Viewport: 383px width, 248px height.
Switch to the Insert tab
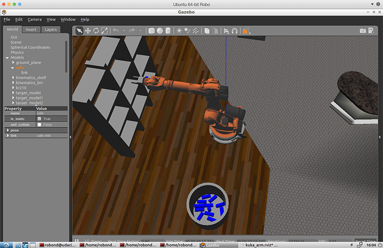[x=31, y=30]
